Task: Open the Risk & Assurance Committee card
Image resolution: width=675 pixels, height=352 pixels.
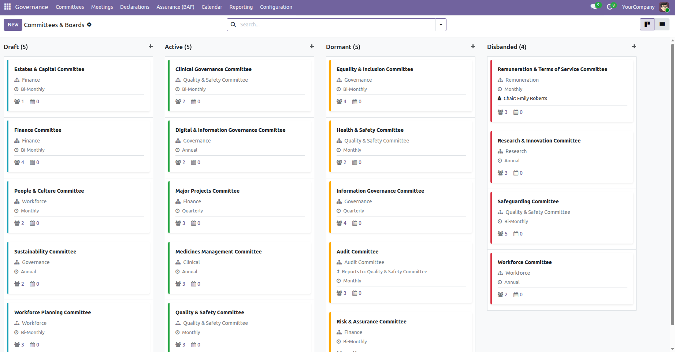Action: click(x=401, y=331)
